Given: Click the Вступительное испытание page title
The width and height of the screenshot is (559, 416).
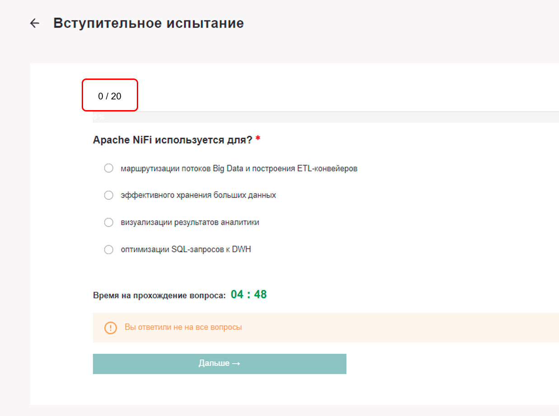Looking at the screenshot, I should click(x=149, y=23).
